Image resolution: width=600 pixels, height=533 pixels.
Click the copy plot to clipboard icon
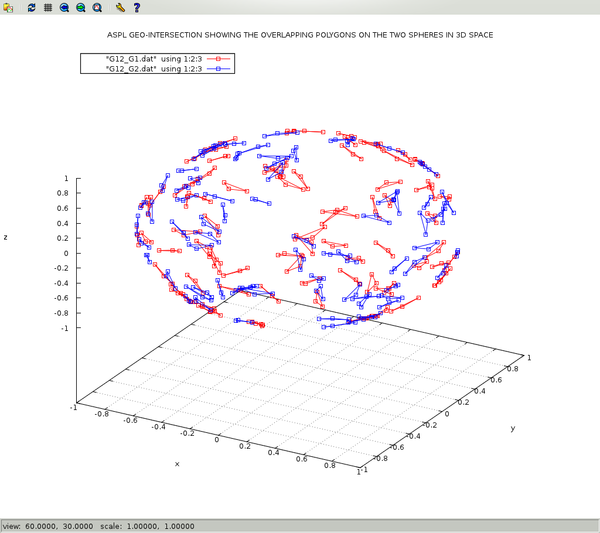click(8, 8)
